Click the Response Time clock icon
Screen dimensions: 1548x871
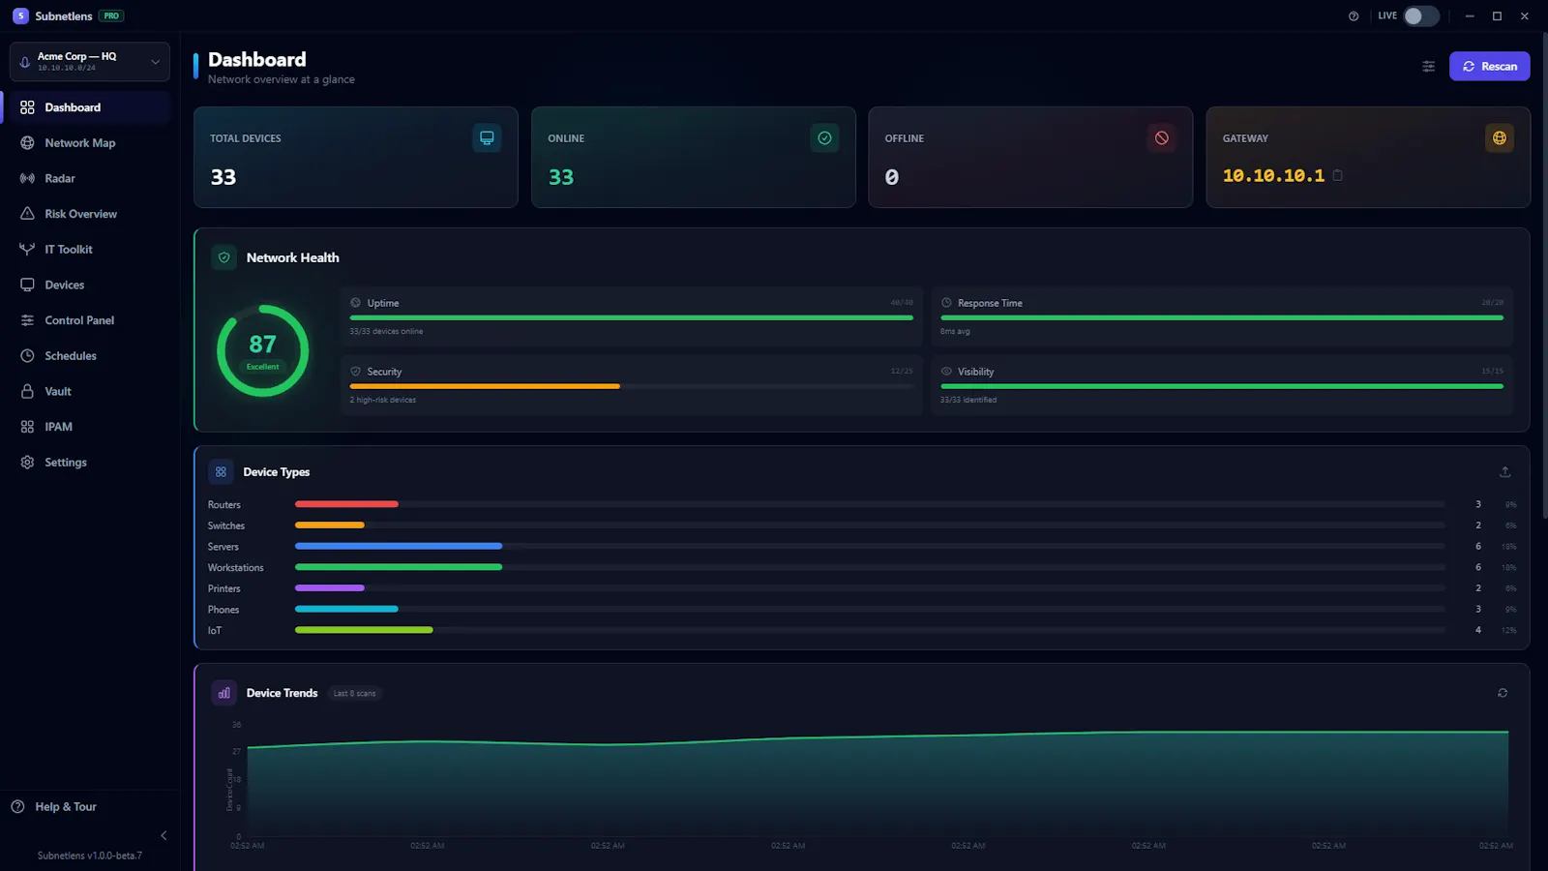pos(946,303)
